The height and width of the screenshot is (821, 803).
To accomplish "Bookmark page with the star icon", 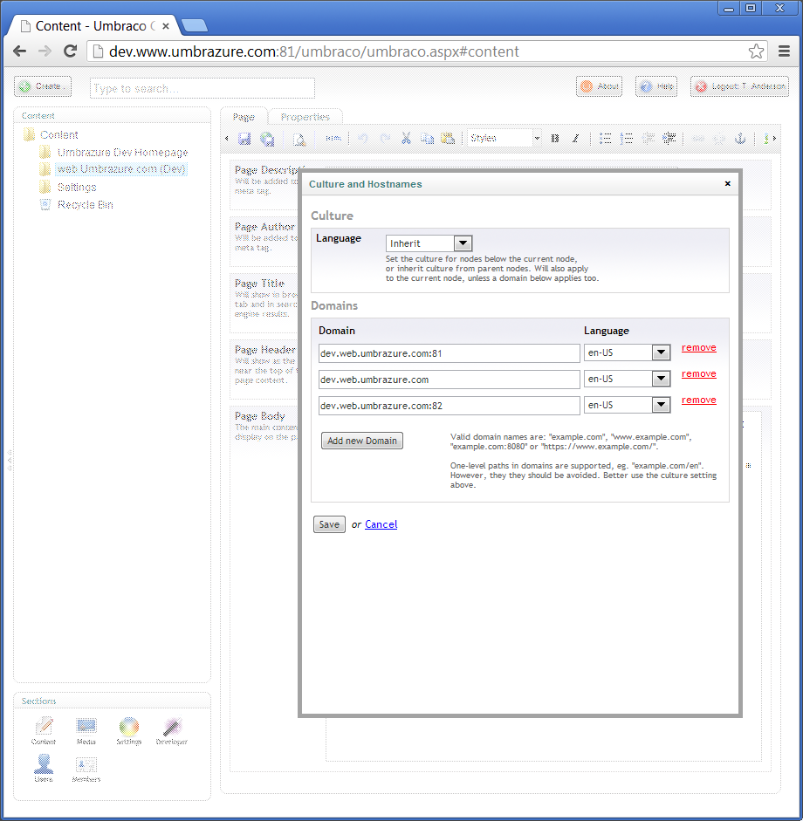I will point(756,51).
